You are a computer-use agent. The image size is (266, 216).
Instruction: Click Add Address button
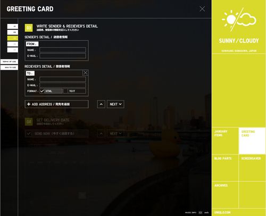56,104
